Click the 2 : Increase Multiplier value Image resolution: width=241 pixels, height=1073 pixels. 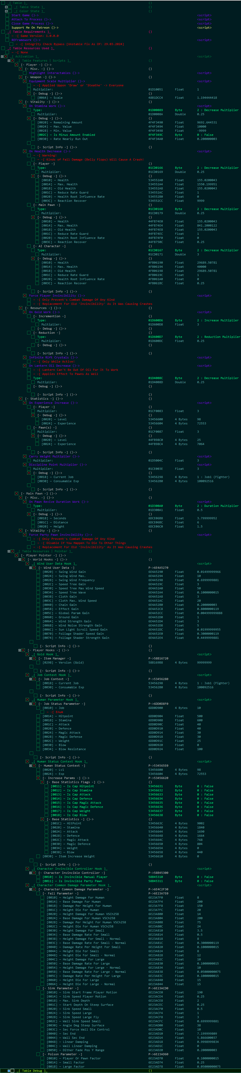[x=218, y=320]
